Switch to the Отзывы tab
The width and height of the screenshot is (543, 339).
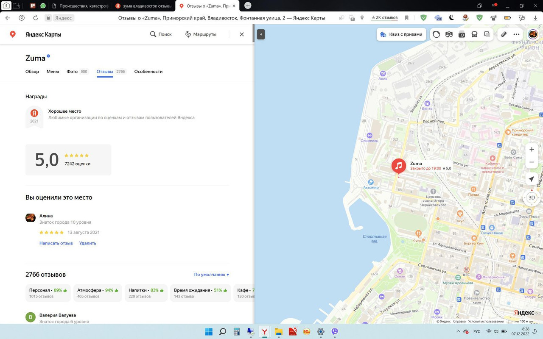pyautogui.click(x=111, y=72)
